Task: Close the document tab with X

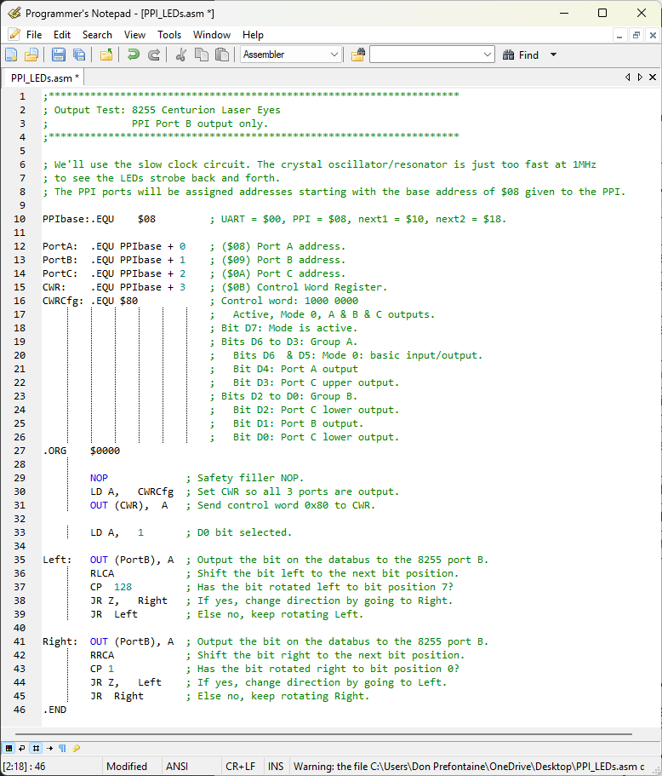Action: (x=653, y=77)
